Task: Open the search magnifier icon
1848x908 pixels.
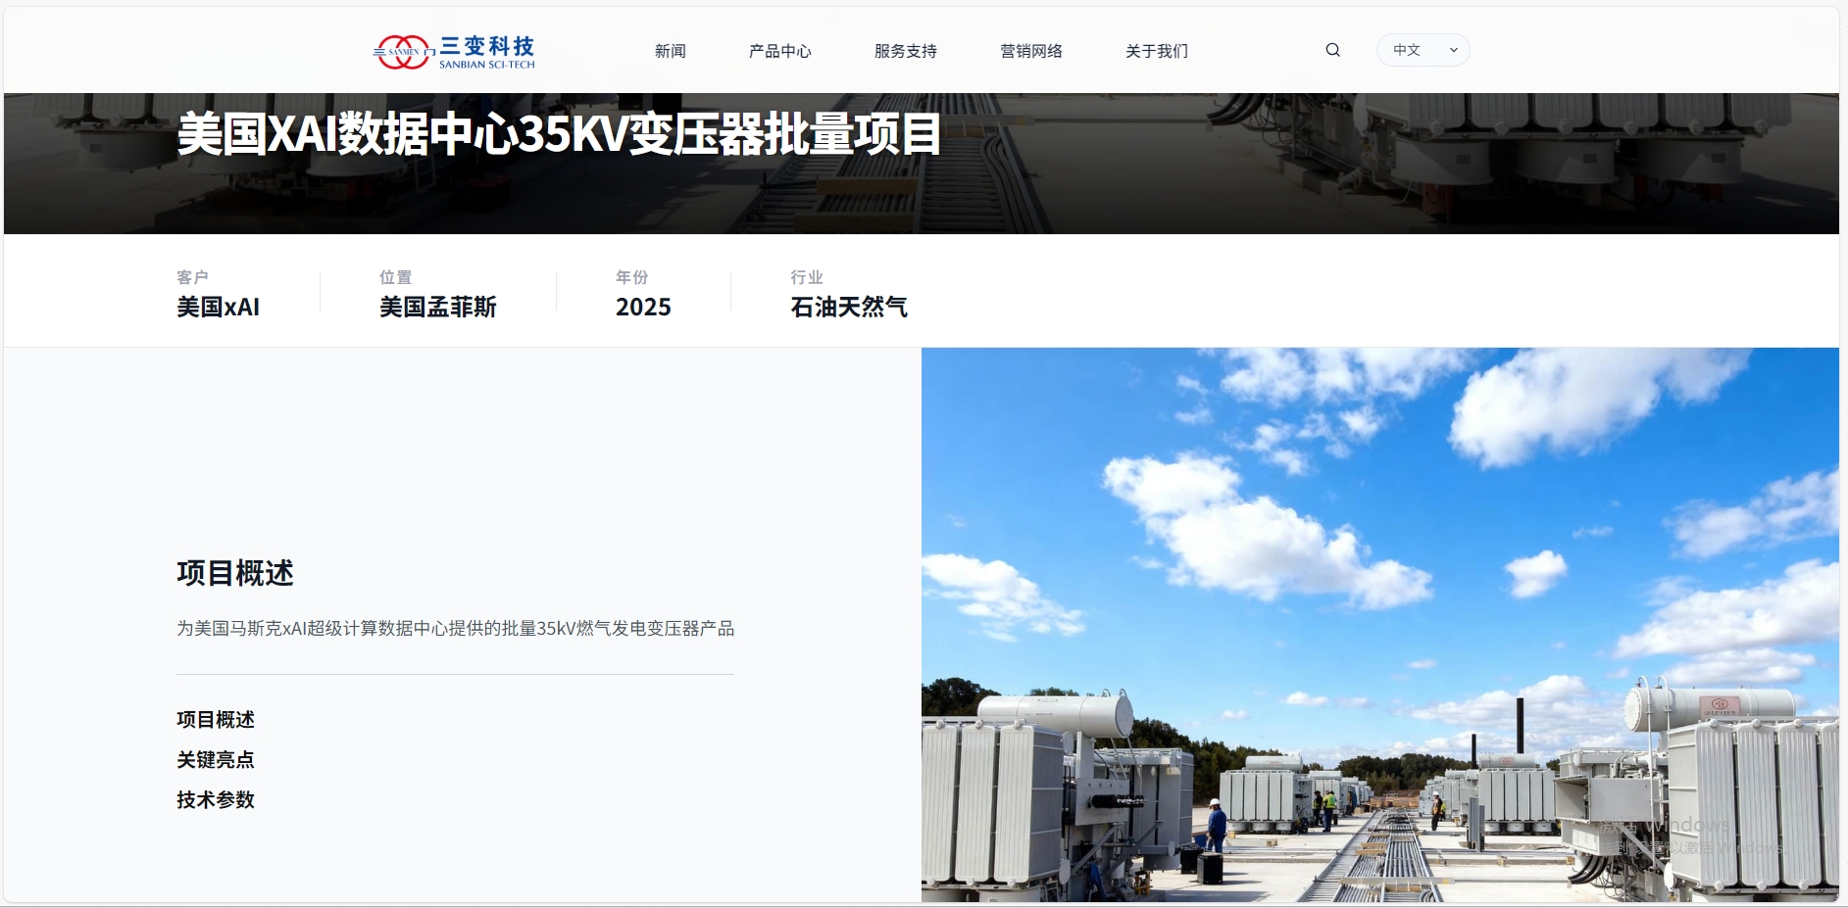Action: click(1332, 50)
